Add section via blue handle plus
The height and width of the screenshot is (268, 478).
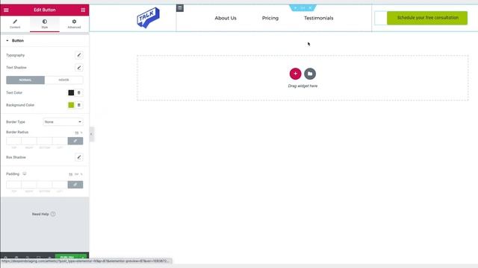click(x=295, y=8)
